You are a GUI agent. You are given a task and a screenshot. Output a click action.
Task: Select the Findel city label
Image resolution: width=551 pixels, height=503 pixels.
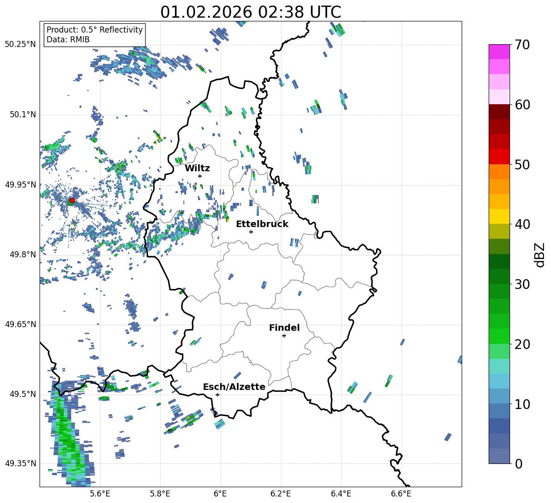click(x=284, y=328)
